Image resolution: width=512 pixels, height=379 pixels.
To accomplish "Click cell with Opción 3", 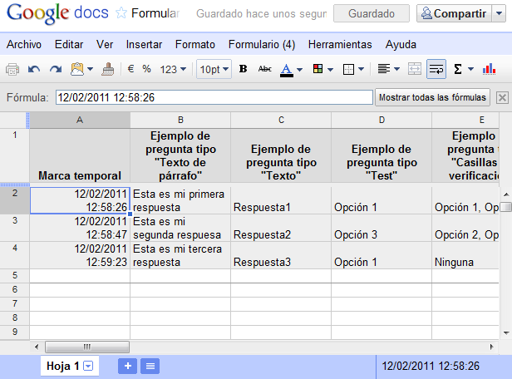I will pyautogui.click(x=382, y=228).
